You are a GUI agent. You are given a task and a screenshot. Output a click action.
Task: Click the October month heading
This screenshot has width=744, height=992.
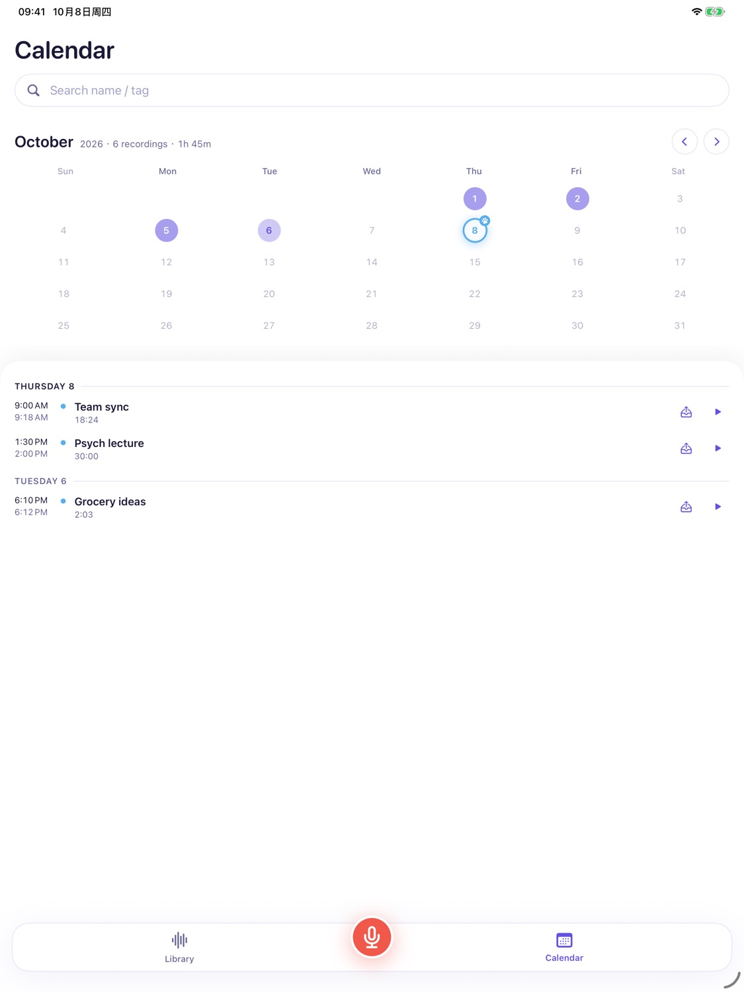coord(44,142)
